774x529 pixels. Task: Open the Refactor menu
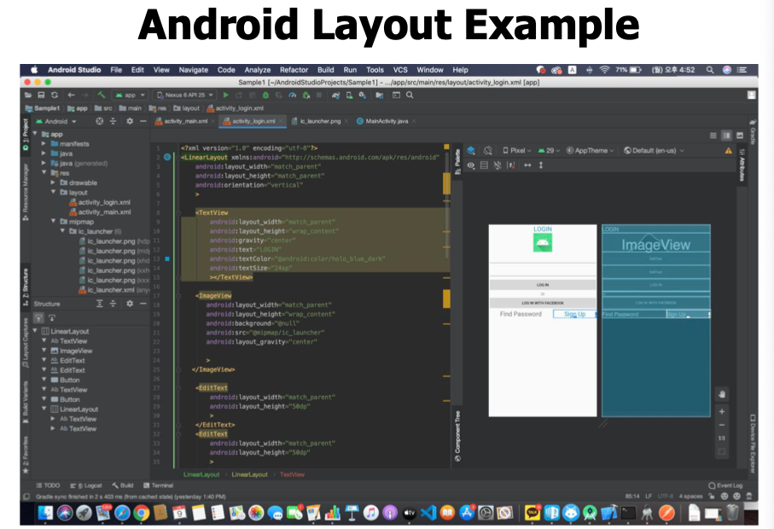click(294, 70)
